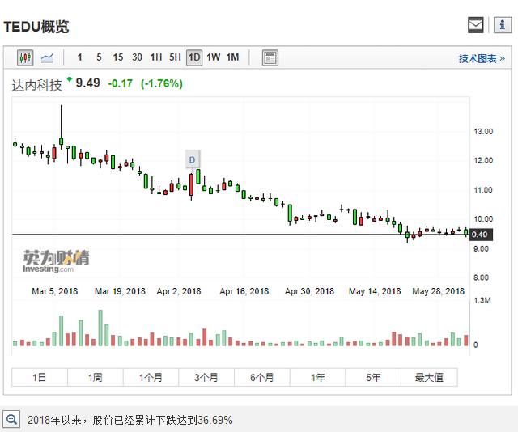Image resolution: width=518 pixels, height=432 pixels.
Task: Switch range to 最大值
Action: (429, 377)
